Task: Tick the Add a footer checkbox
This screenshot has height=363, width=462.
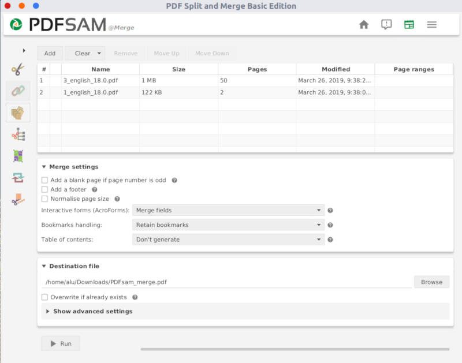Action: point(44,190)
